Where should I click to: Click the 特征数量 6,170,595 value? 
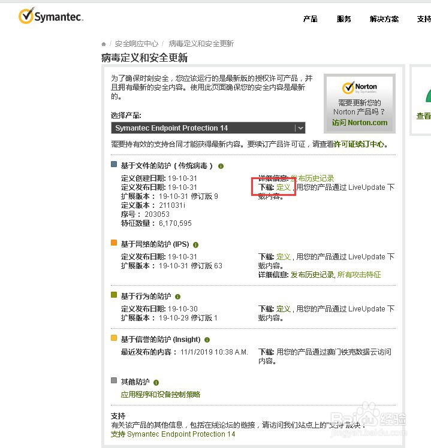click(175, 223)
